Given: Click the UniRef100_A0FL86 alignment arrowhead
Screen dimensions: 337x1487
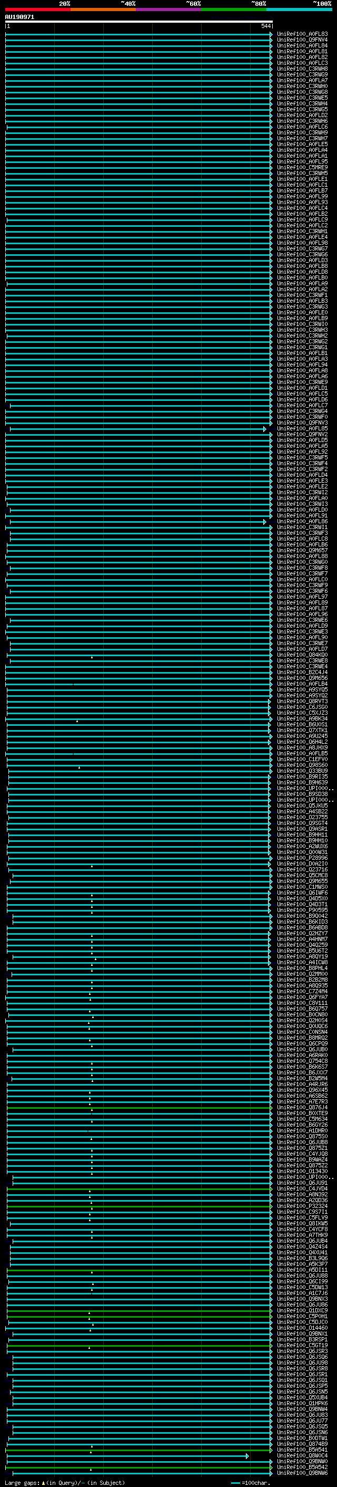Looking at the screenshot, I should pyautogui.click(x=265, y=522).
